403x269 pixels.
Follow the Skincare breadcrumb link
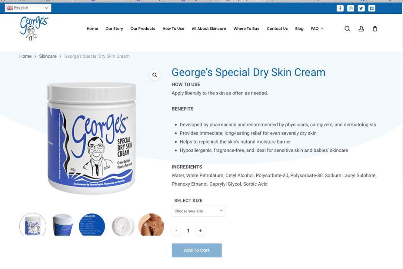tap(48, 56)
